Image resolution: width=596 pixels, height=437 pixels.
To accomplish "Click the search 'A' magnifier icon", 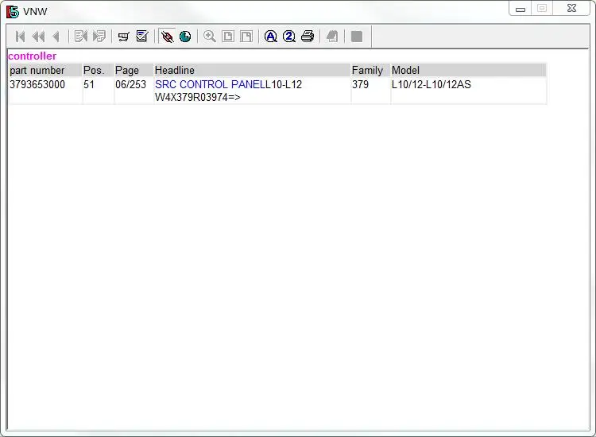I will point(271,37).
